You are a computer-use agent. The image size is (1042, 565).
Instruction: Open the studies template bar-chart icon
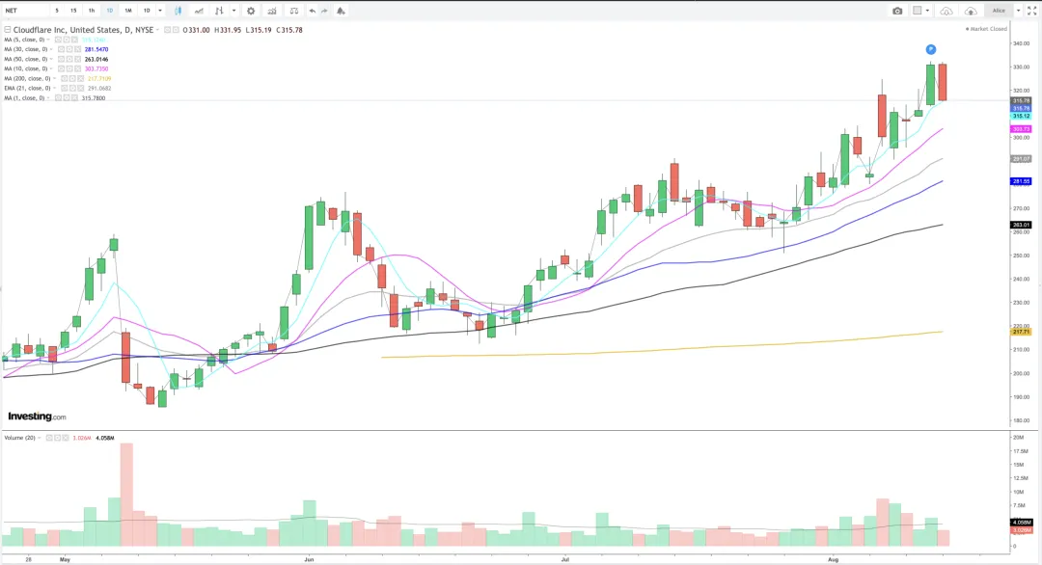pos(272,11)
